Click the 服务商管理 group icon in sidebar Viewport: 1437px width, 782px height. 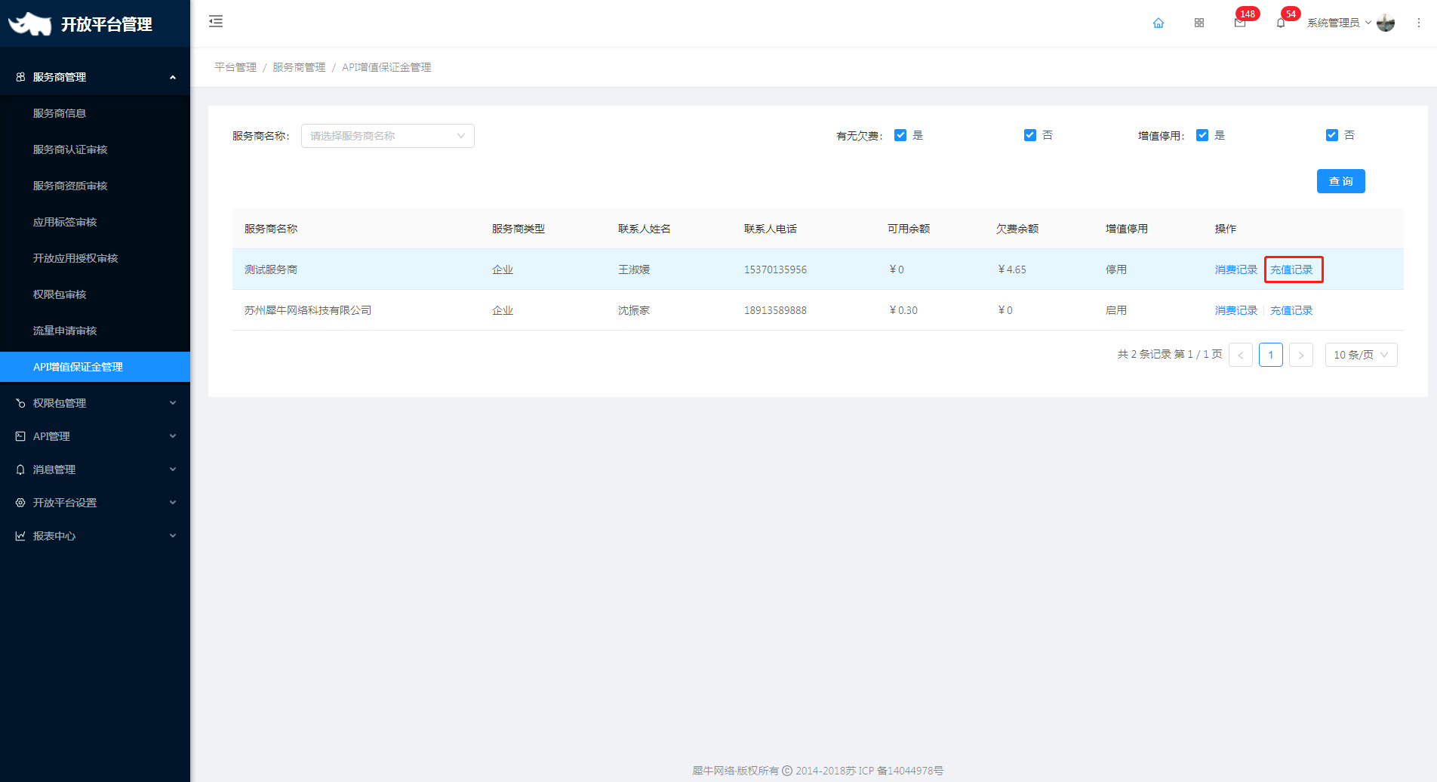(x=20, y=77)
